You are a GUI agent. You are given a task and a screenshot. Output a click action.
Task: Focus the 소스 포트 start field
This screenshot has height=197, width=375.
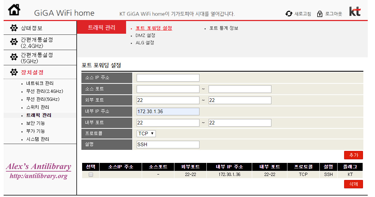168,89
